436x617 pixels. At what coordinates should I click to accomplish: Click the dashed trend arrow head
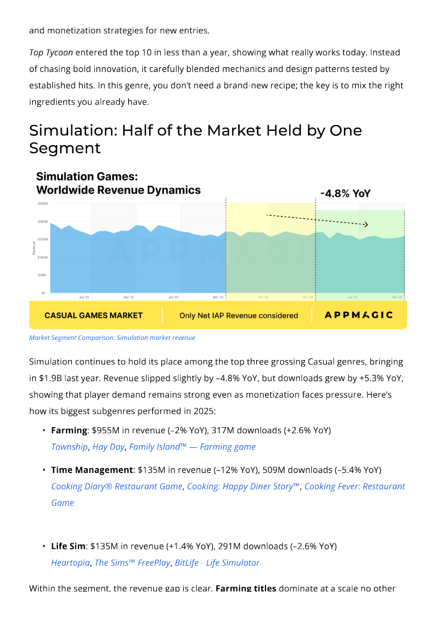(366, 224)
